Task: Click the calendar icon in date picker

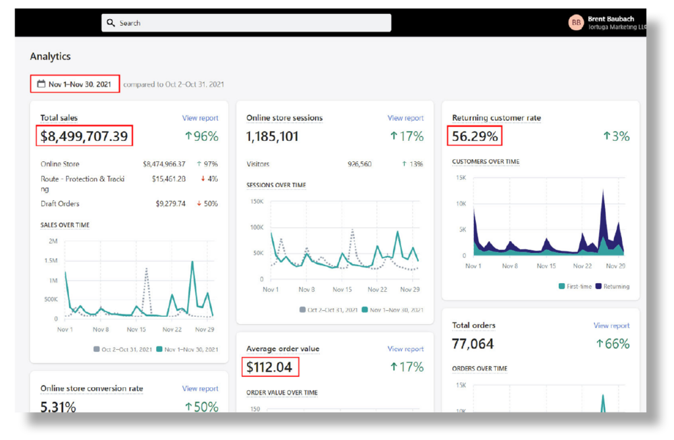Action: [41, 84]
